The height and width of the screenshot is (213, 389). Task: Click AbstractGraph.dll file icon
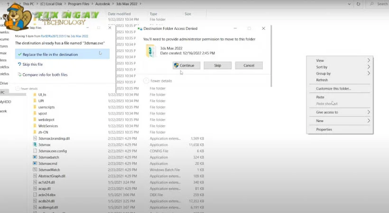click(35, 176)
